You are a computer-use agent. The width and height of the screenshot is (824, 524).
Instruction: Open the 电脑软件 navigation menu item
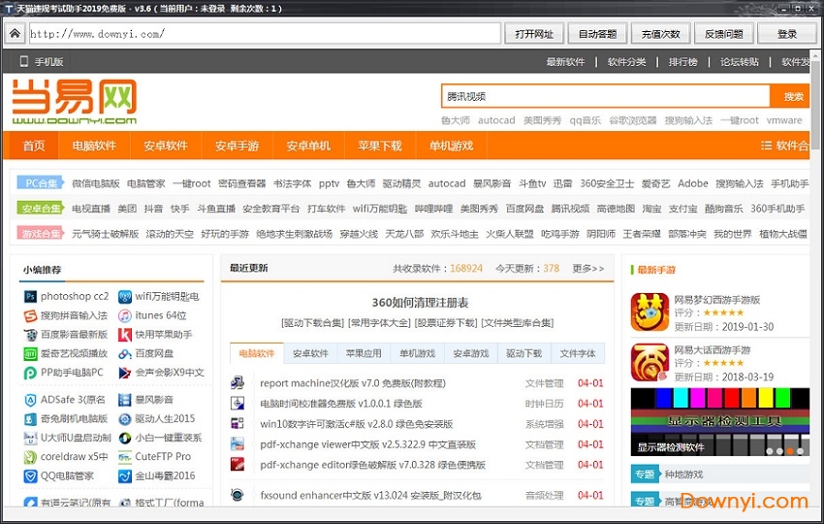pyautogui.click(x=94, y=146)
